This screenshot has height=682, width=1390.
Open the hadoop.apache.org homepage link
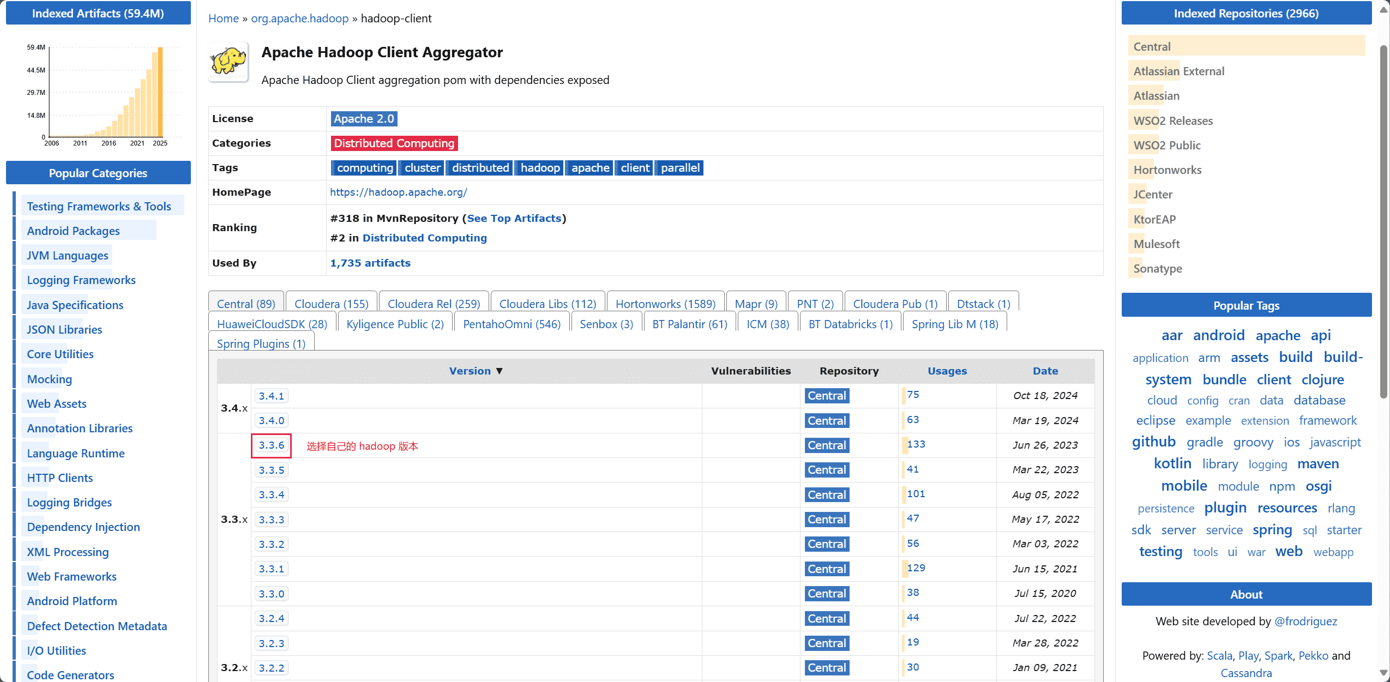click(x=398, y=192)
